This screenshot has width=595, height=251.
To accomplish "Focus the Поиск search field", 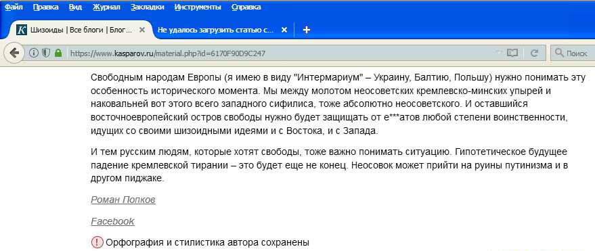I will tap(573, 53).
